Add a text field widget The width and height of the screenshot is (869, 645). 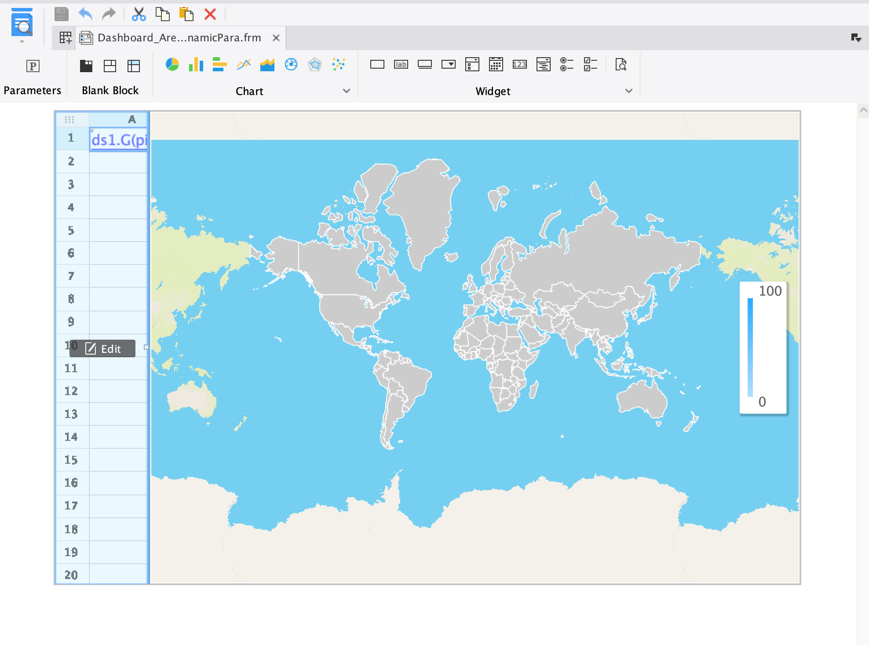pos(377,65)
